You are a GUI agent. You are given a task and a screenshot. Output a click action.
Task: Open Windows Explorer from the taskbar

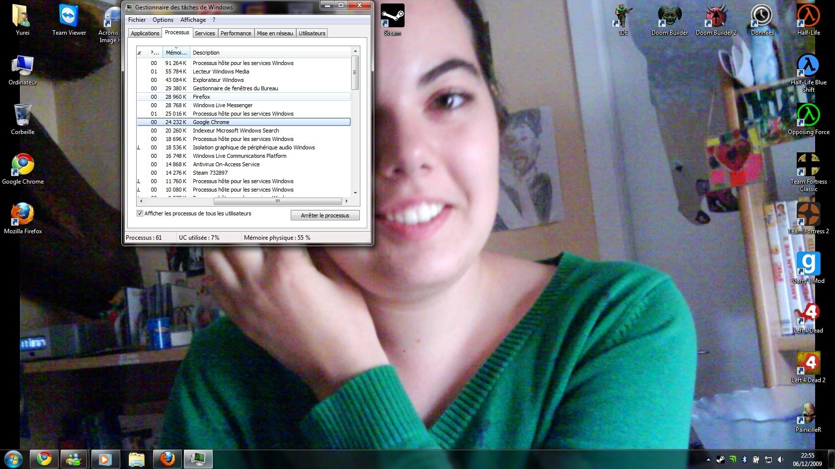(x=136, y=459)
